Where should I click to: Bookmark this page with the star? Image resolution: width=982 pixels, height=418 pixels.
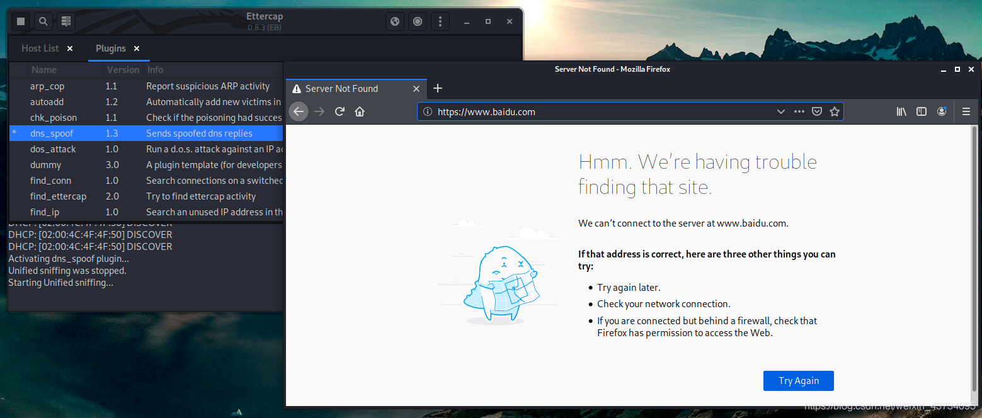point(835,111)
